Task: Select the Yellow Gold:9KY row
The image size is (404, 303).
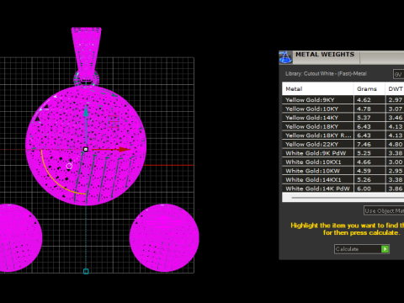Action: tap(343, 99)
